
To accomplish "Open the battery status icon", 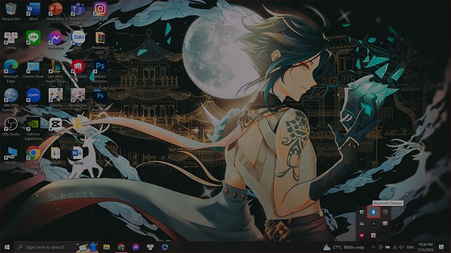I will (387, 247).
